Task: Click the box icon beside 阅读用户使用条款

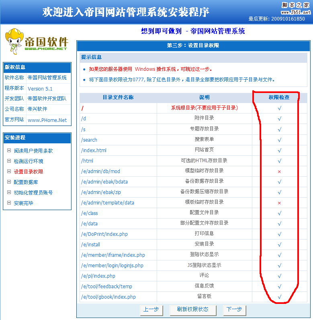Action: 9,151
